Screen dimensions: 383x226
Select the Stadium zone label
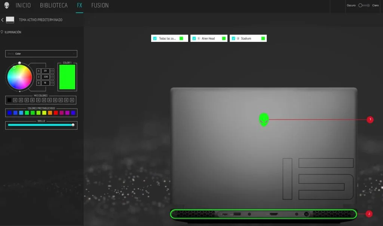tap(246, 39)
